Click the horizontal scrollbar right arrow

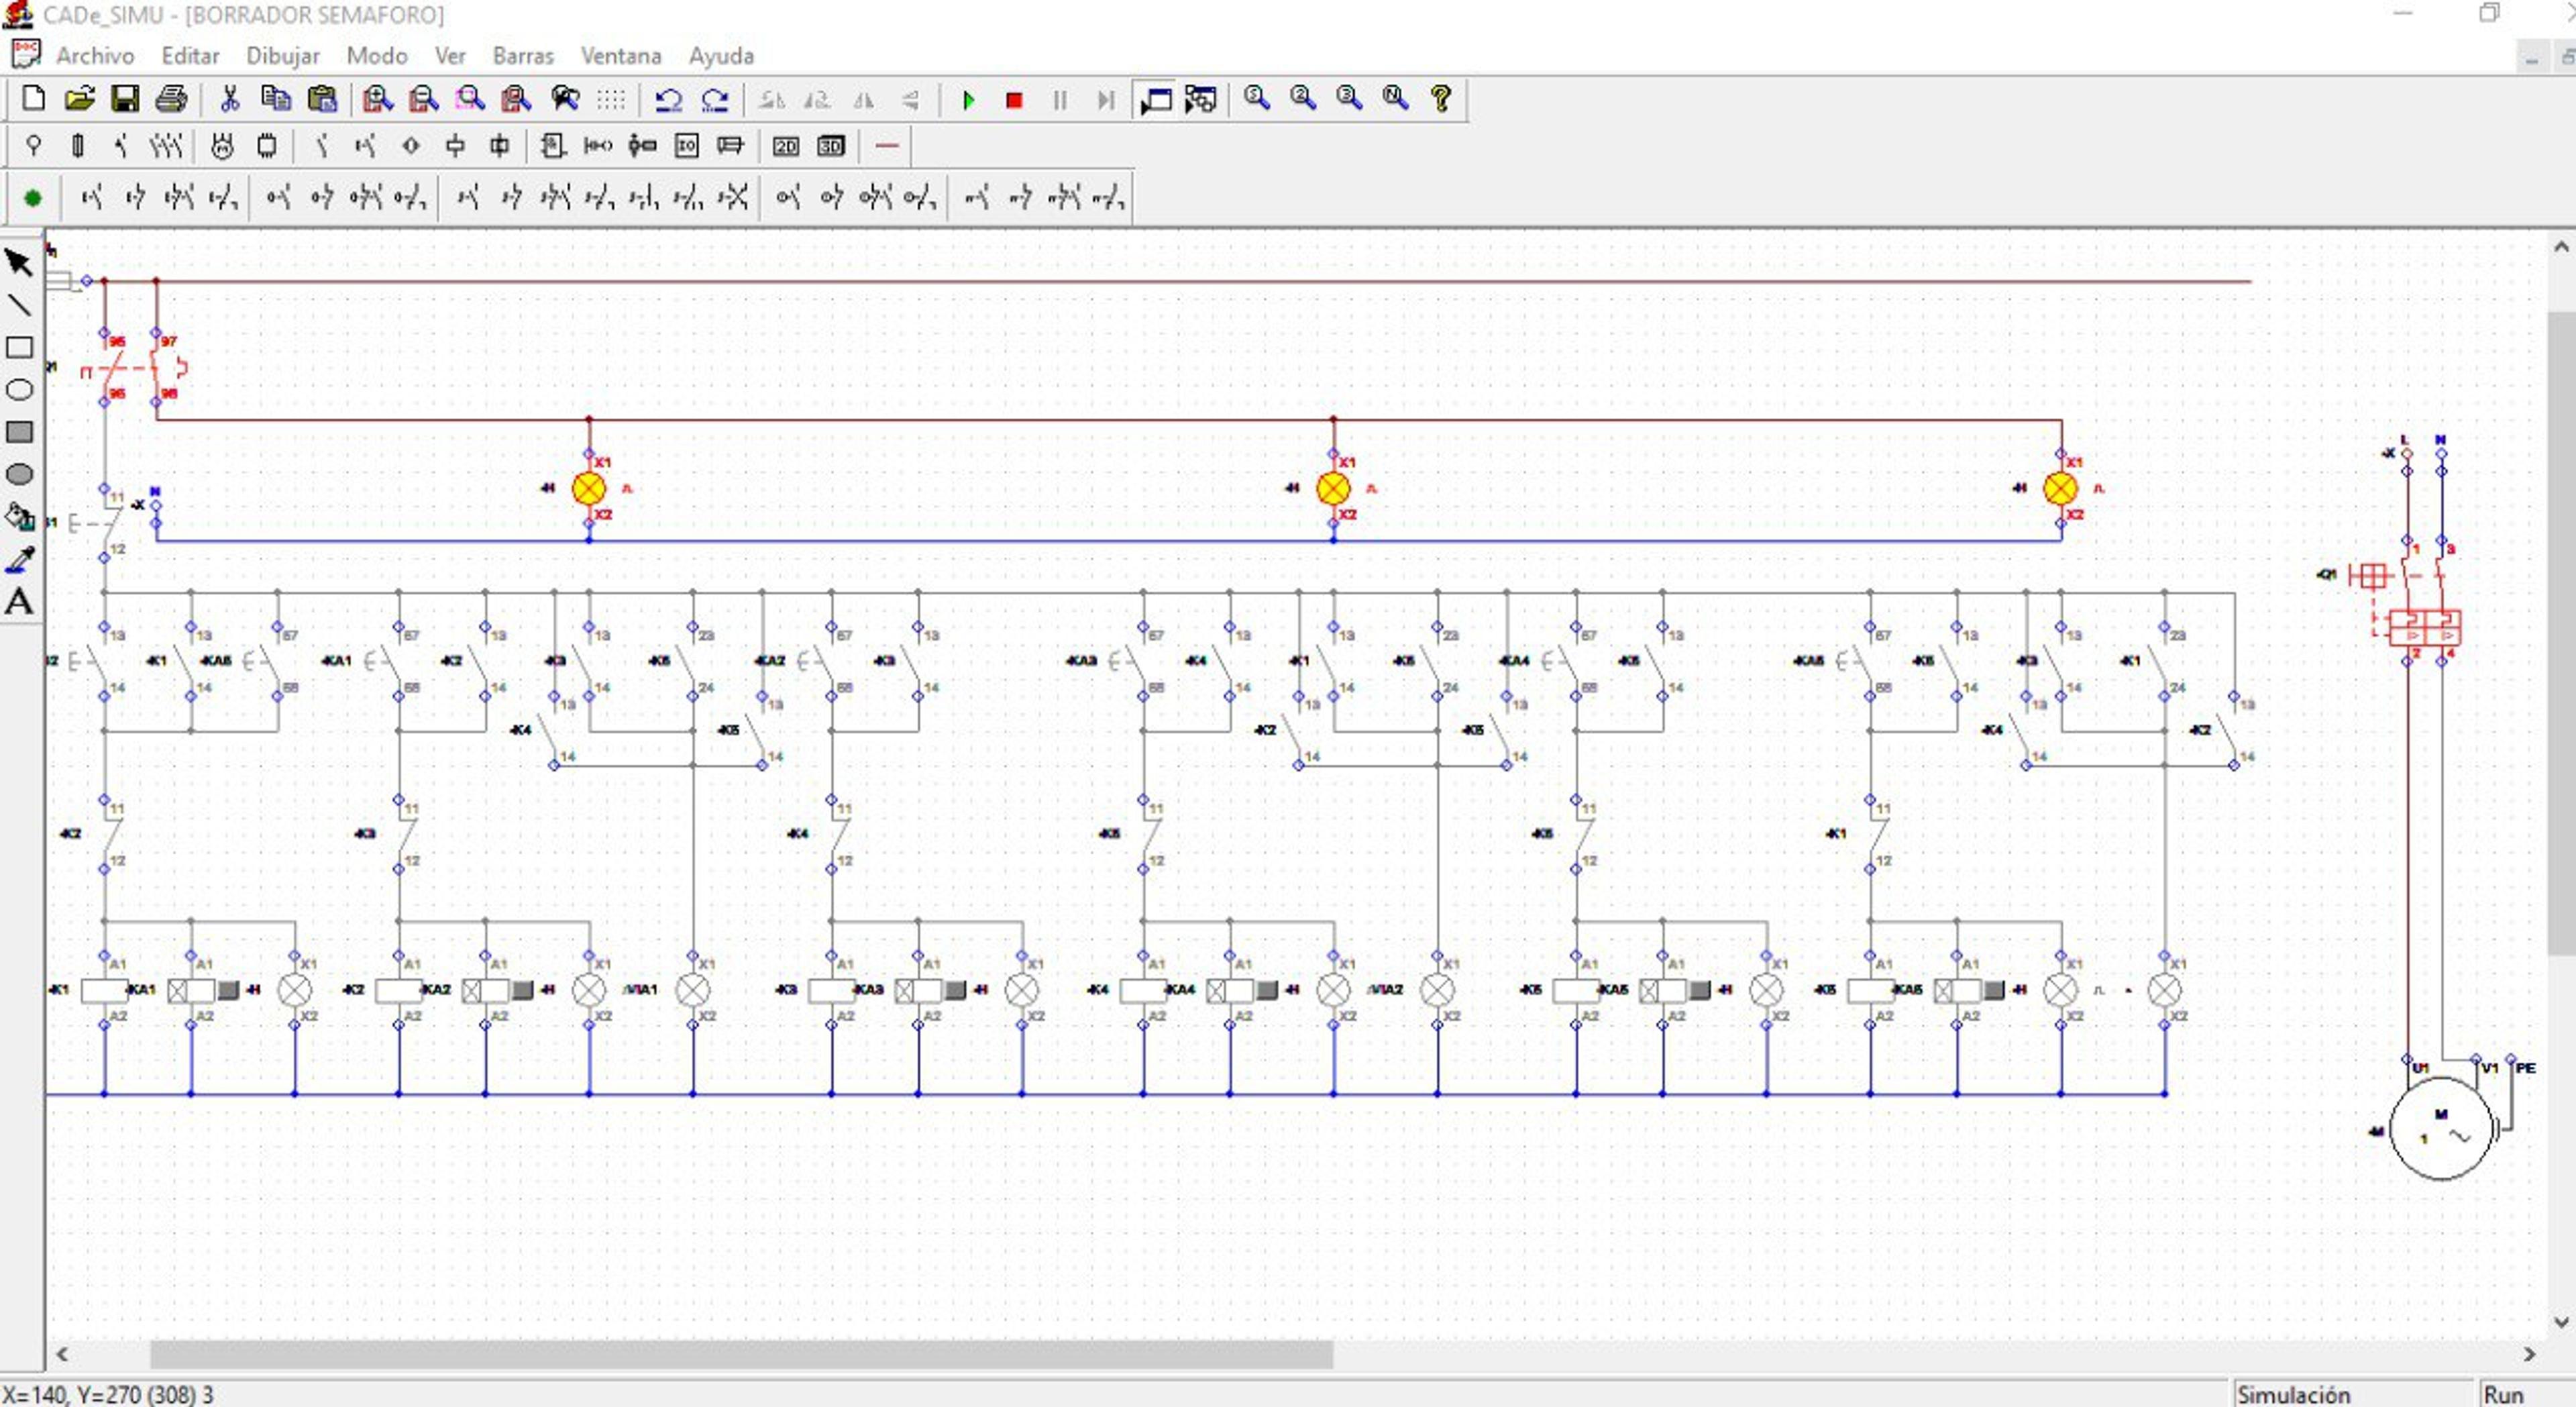tap(2529, 1354)
